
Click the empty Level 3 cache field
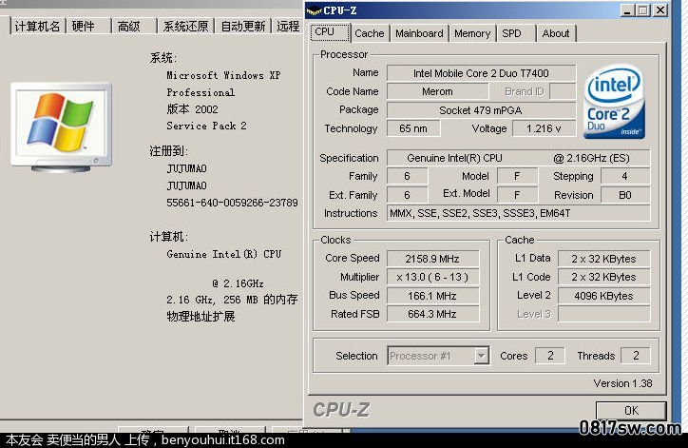(x=603, y=314)
